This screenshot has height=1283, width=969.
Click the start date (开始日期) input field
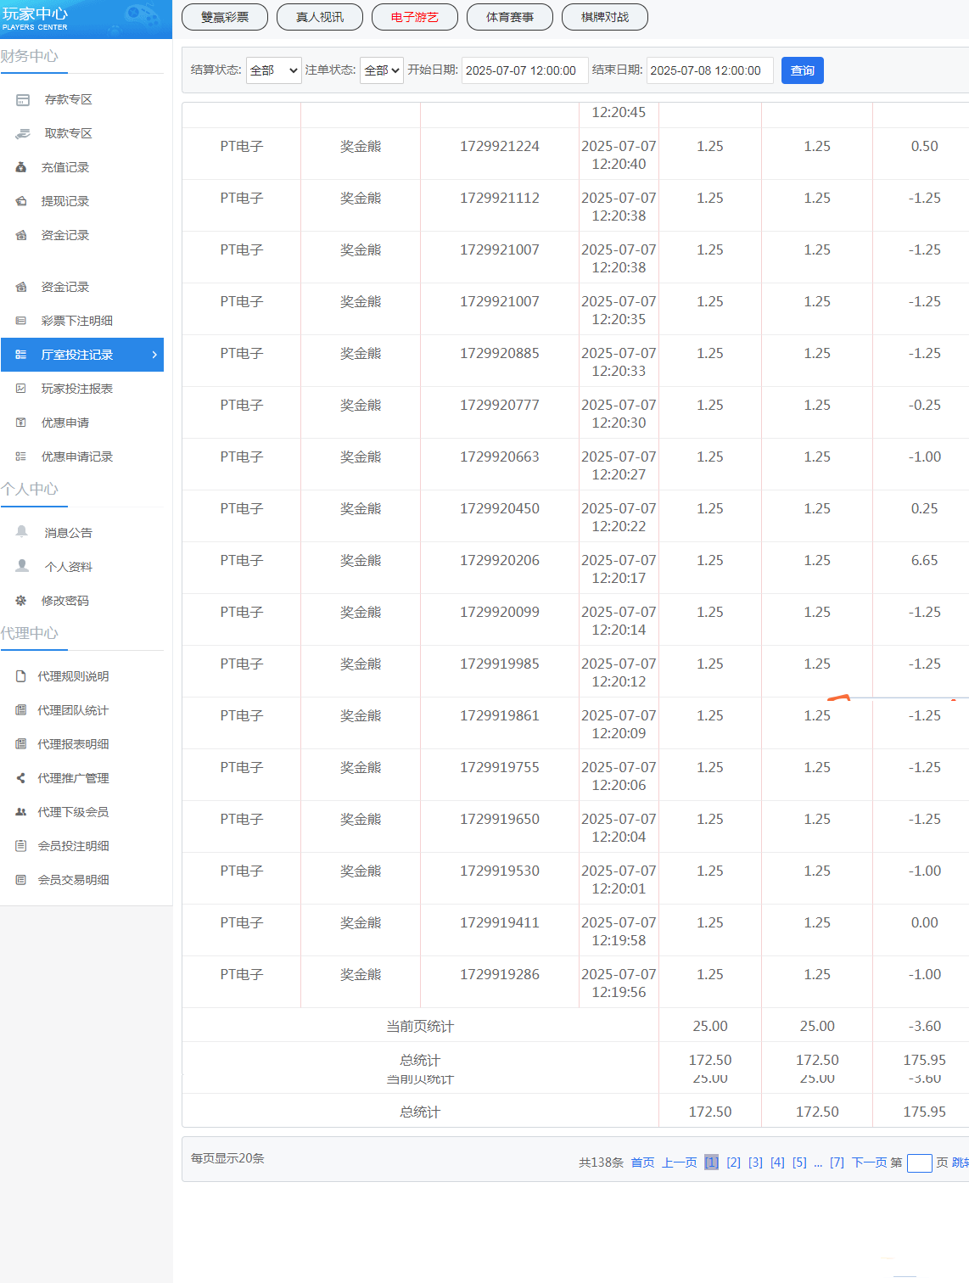(524, 70)
